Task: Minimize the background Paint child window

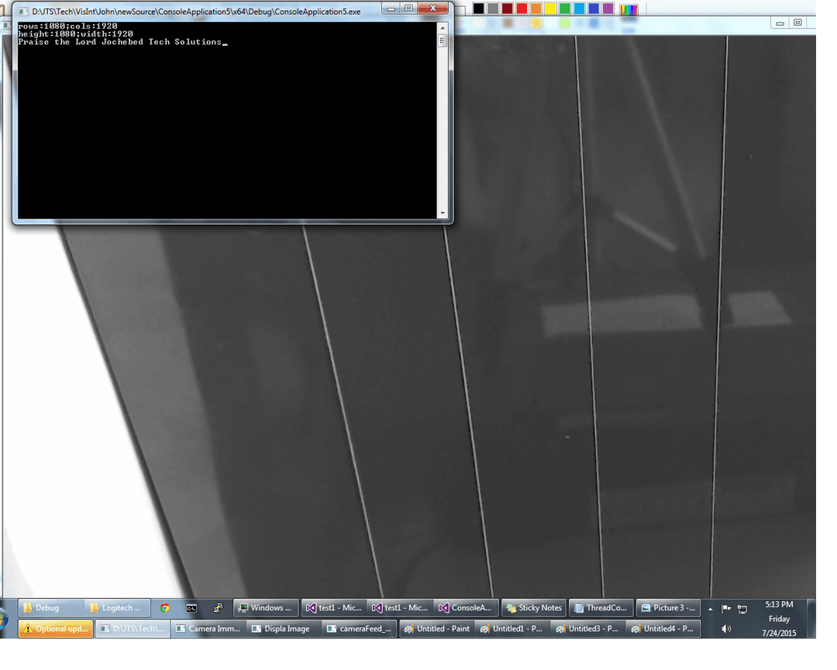Action: coord(780,23)
